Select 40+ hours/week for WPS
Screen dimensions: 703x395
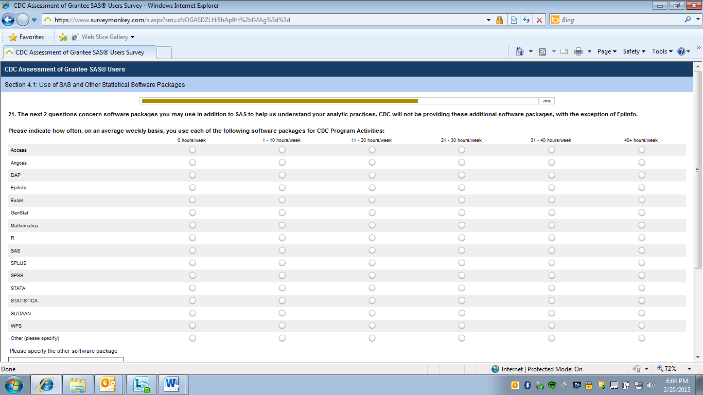click(x=642, y=326)
